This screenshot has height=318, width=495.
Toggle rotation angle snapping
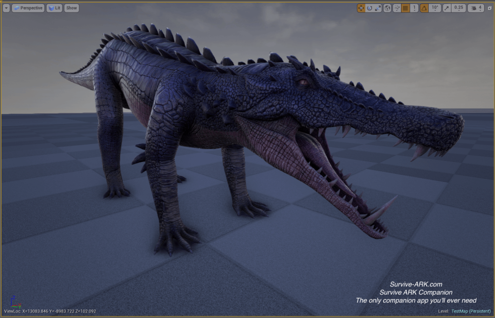point(424,8)
